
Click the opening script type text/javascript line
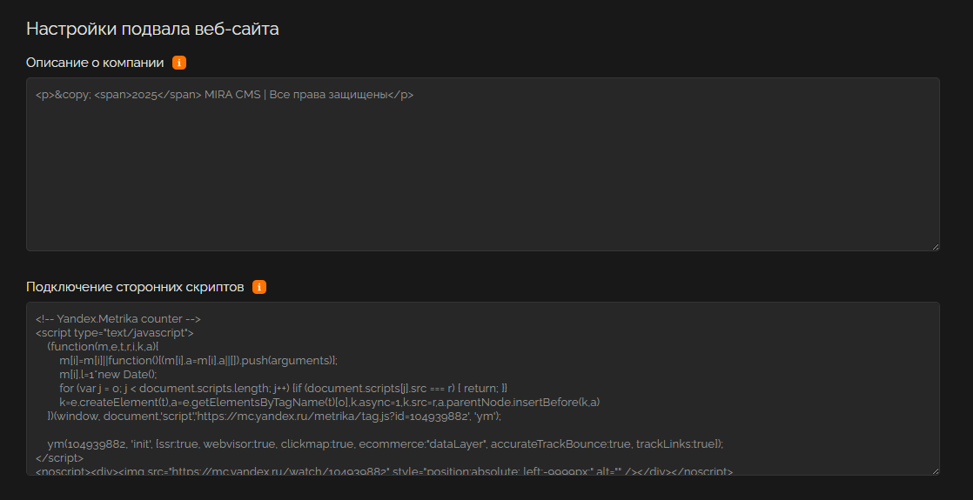pyautogui.click(x=114, y=332)
